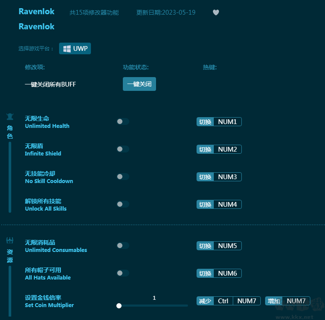Click NUM7 key in the 增加 hotkey
The image size is (325, 320).
pos(296,301)
